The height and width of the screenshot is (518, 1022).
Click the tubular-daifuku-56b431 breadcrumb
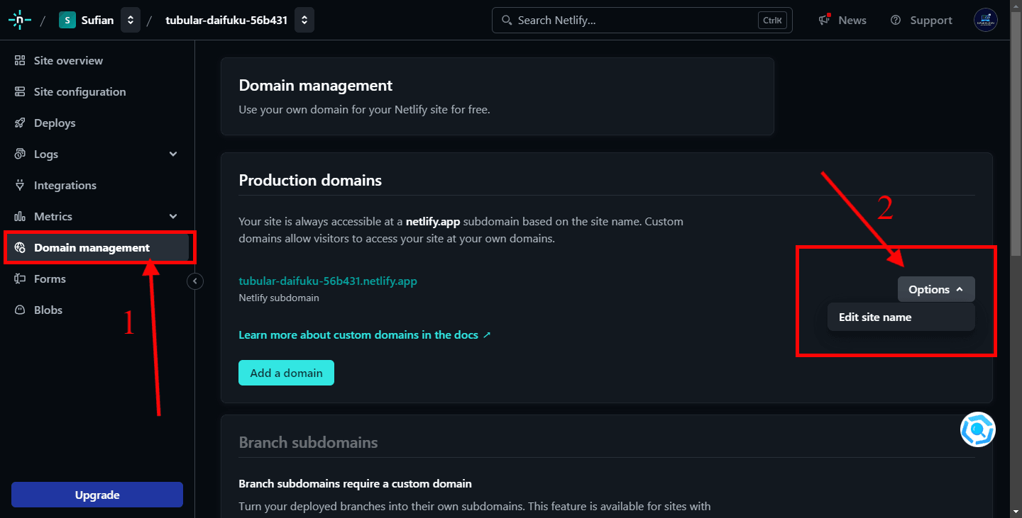coord(226,20)
